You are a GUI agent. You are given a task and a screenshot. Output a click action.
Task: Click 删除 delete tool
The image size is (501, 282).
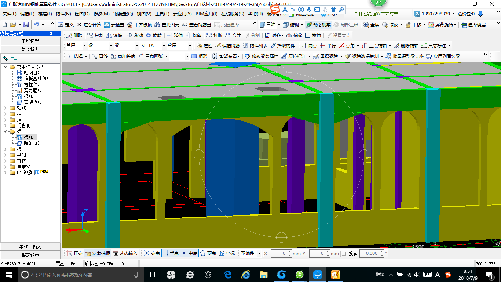click(x=74, y=35)
